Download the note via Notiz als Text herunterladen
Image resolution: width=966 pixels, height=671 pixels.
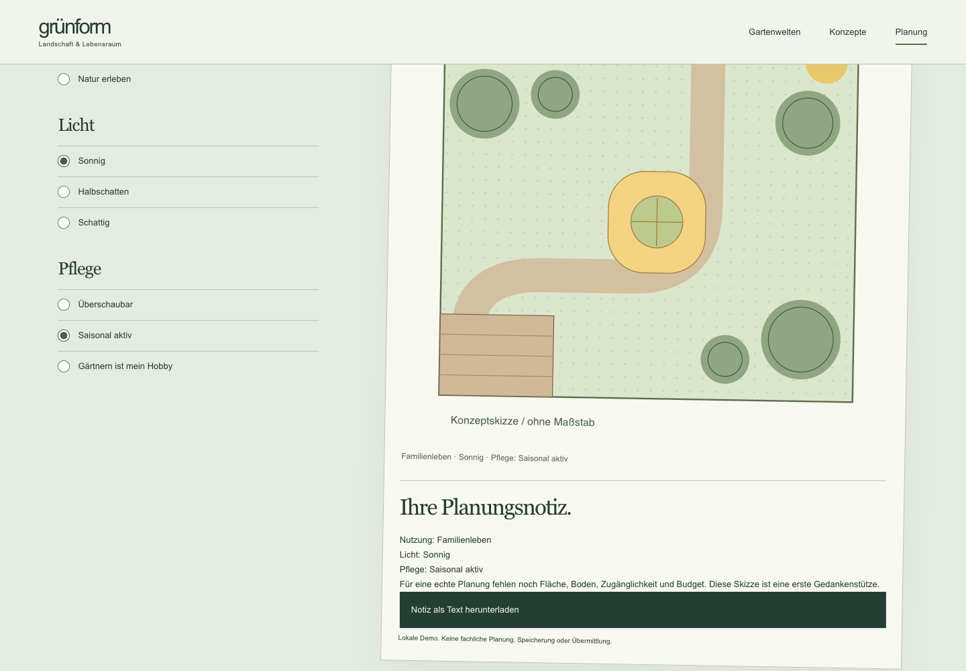(x=643, y=610)
